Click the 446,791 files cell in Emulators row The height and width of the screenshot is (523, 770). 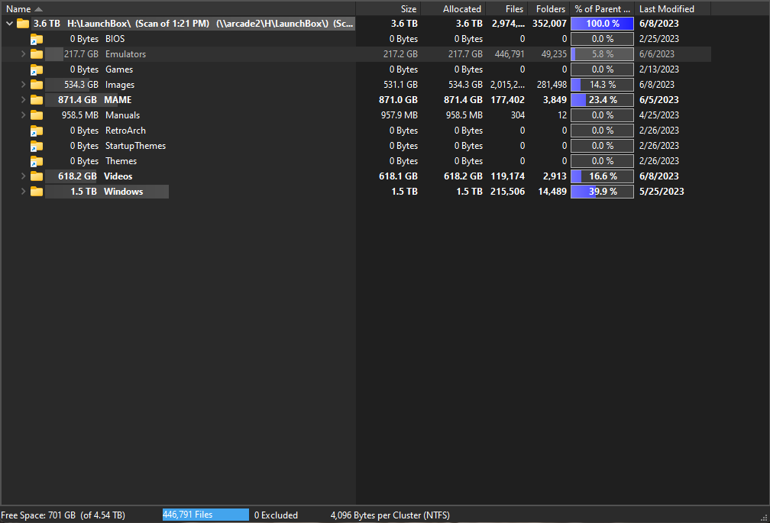pyautogui.click(x=510, y=54)
